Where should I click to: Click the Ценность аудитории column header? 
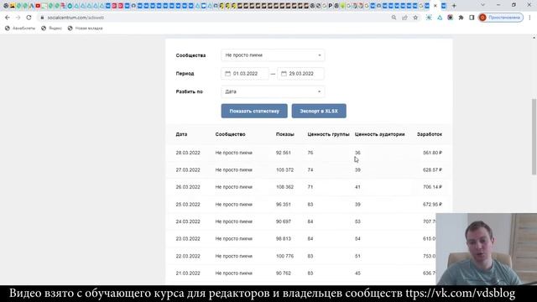tap(380, 134)
